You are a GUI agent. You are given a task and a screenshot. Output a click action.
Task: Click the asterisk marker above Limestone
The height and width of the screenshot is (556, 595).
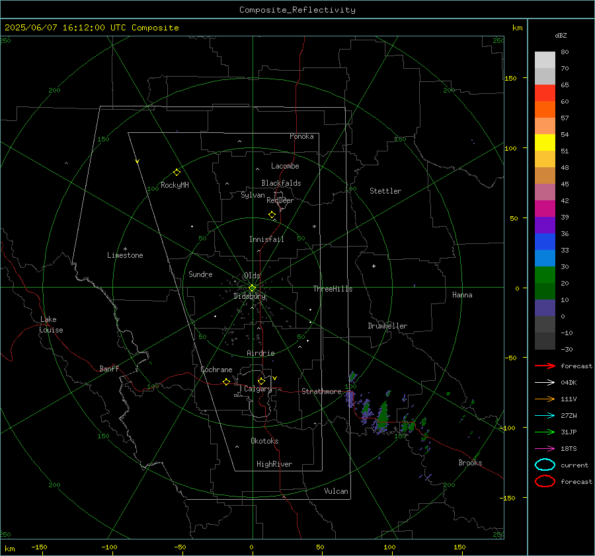point(125,249)
